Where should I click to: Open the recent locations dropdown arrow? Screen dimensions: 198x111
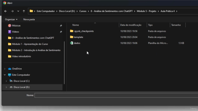[x=18, y=11]
